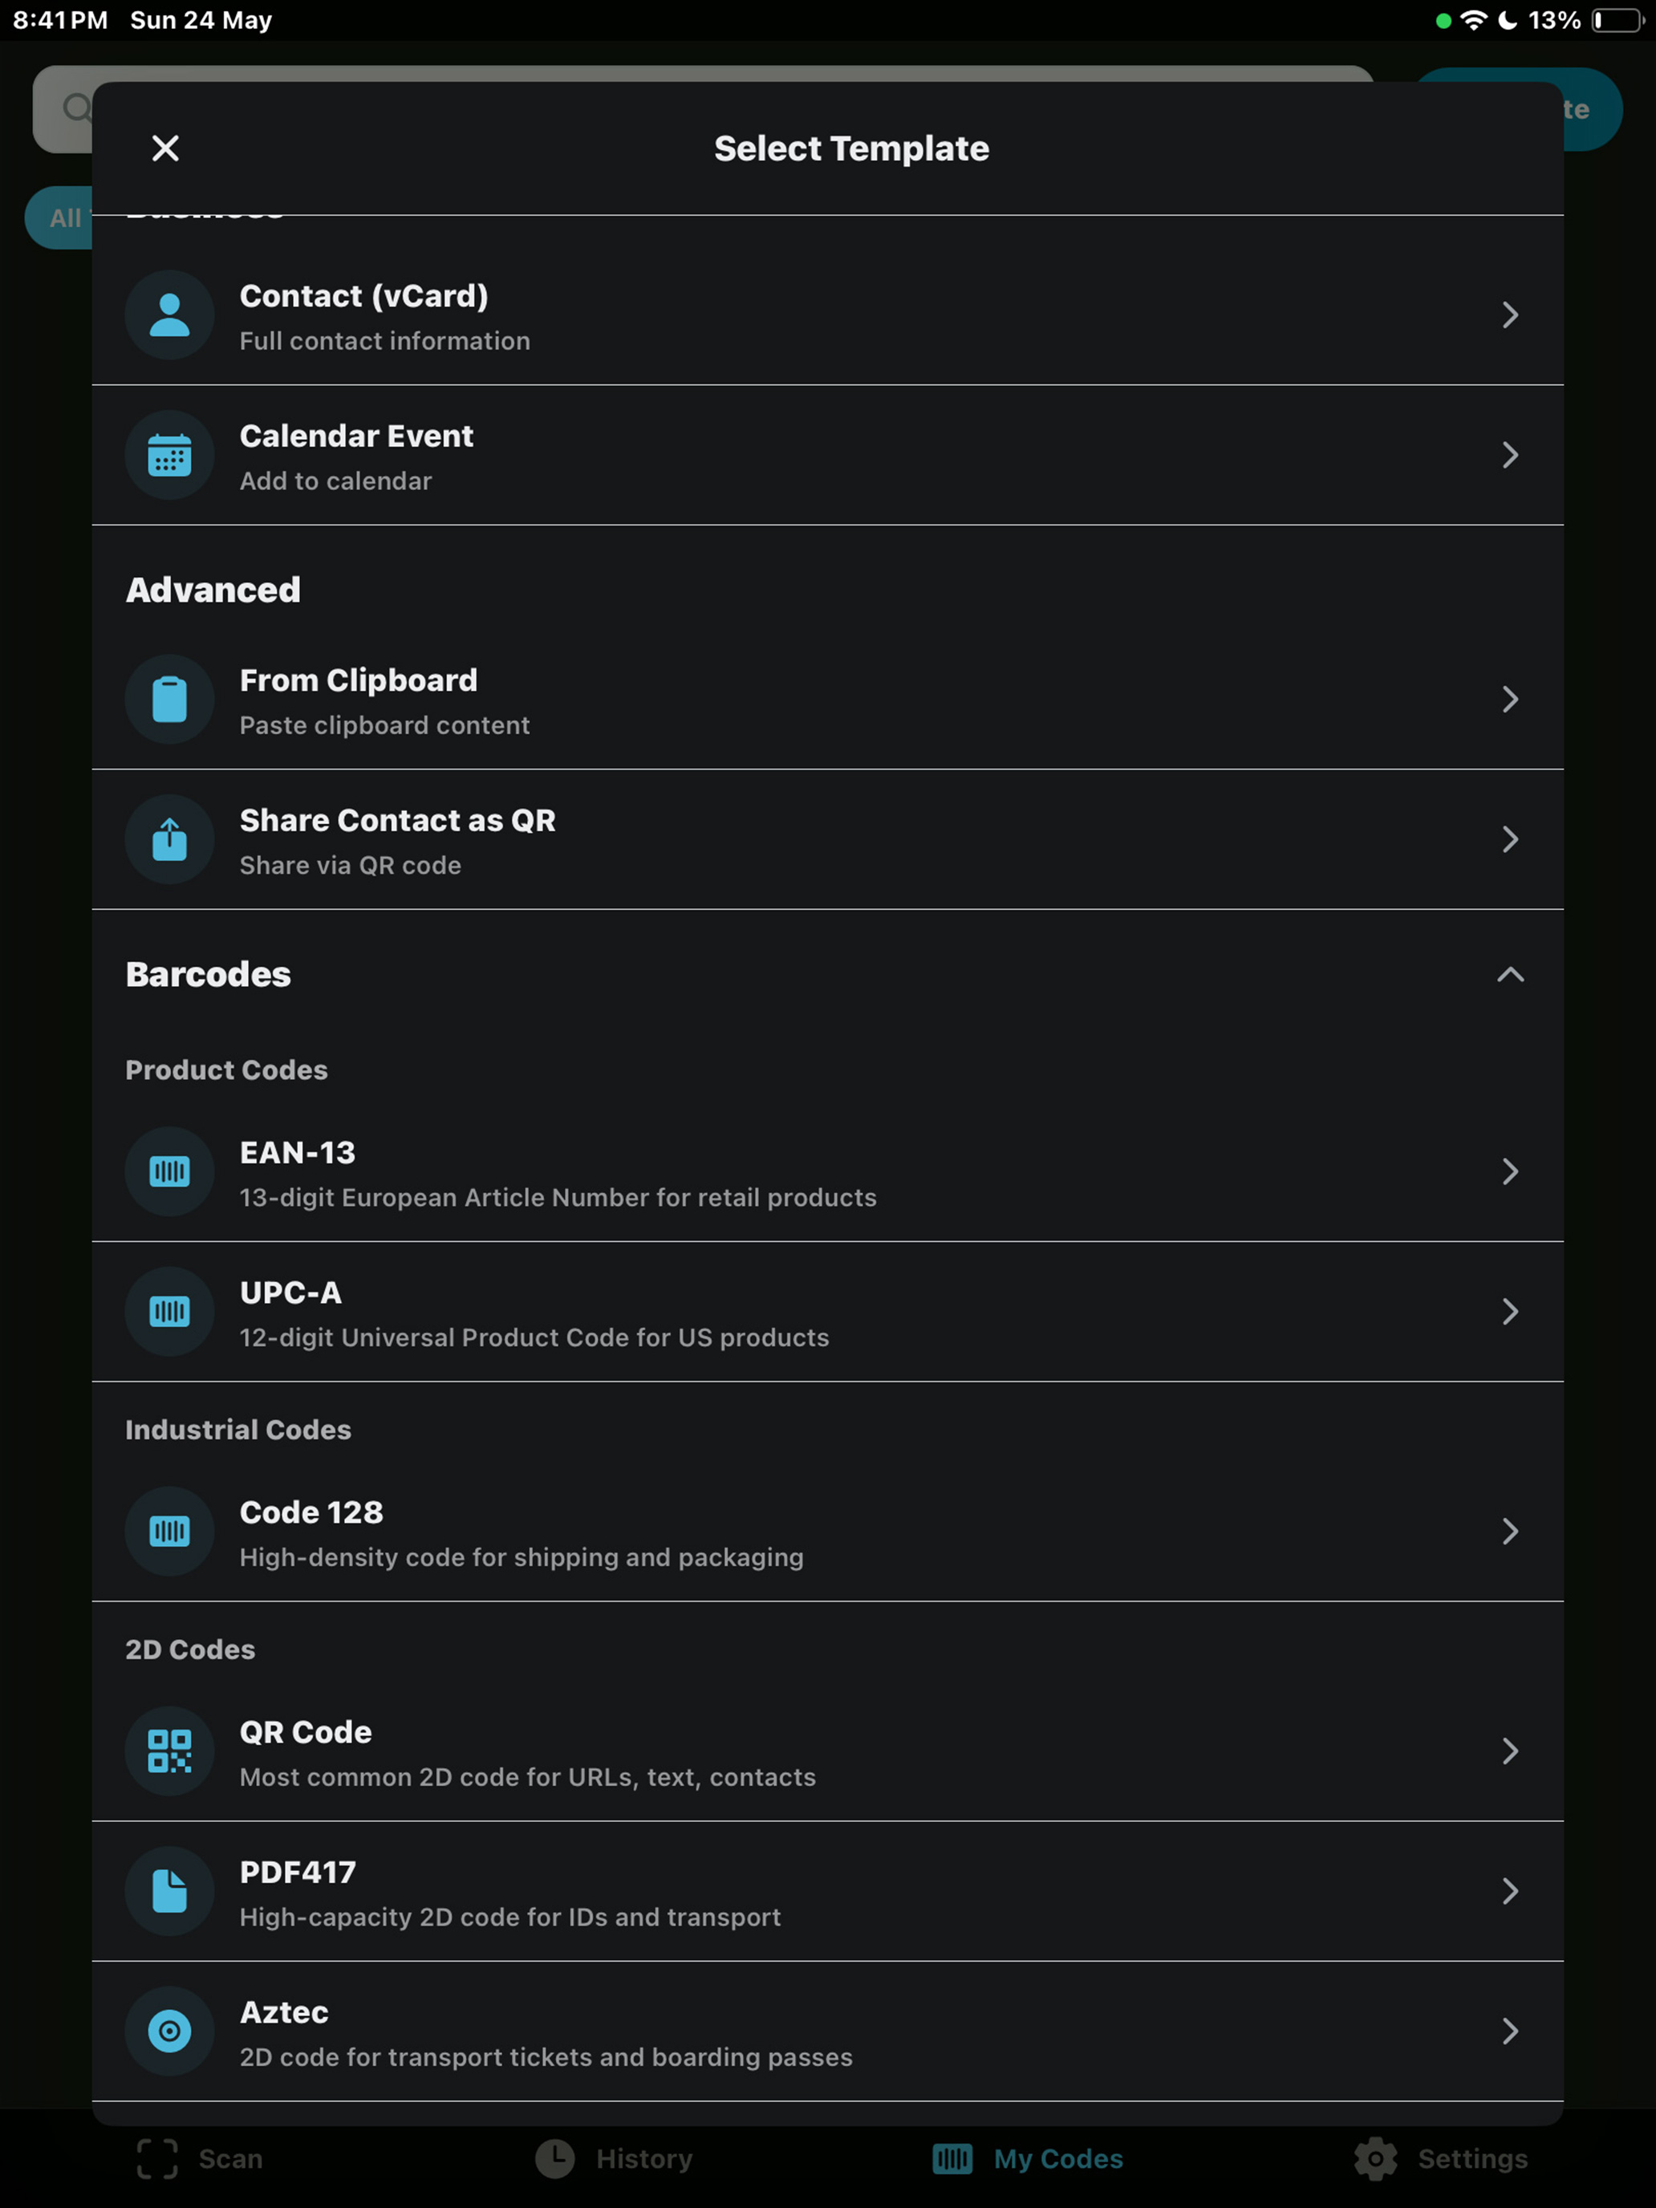
Task: Select the Aztec target icon
Action: coord(170,2031)
